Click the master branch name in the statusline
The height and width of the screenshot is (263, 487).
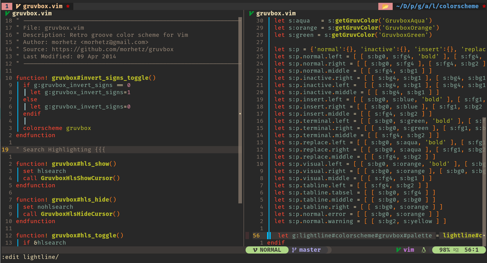[310, 250]
